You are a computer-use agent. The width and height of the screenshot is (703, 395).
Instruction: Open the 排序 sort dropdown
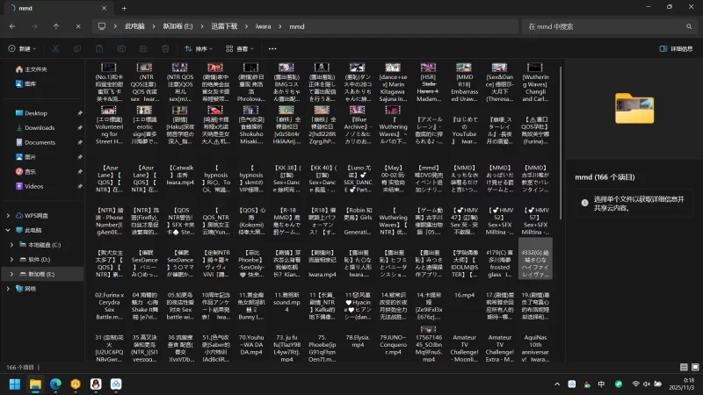tap(199, 48)
